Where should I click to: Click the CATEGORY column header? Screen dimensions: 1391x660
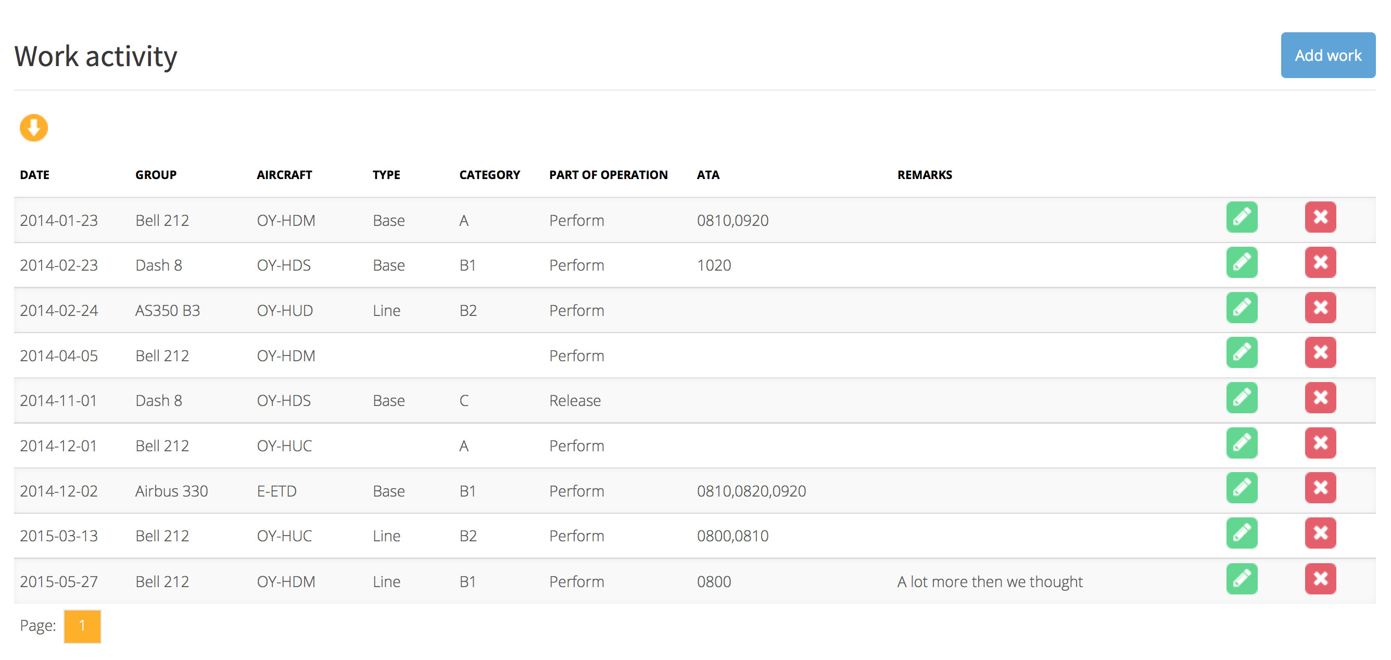tap(489, 175)
